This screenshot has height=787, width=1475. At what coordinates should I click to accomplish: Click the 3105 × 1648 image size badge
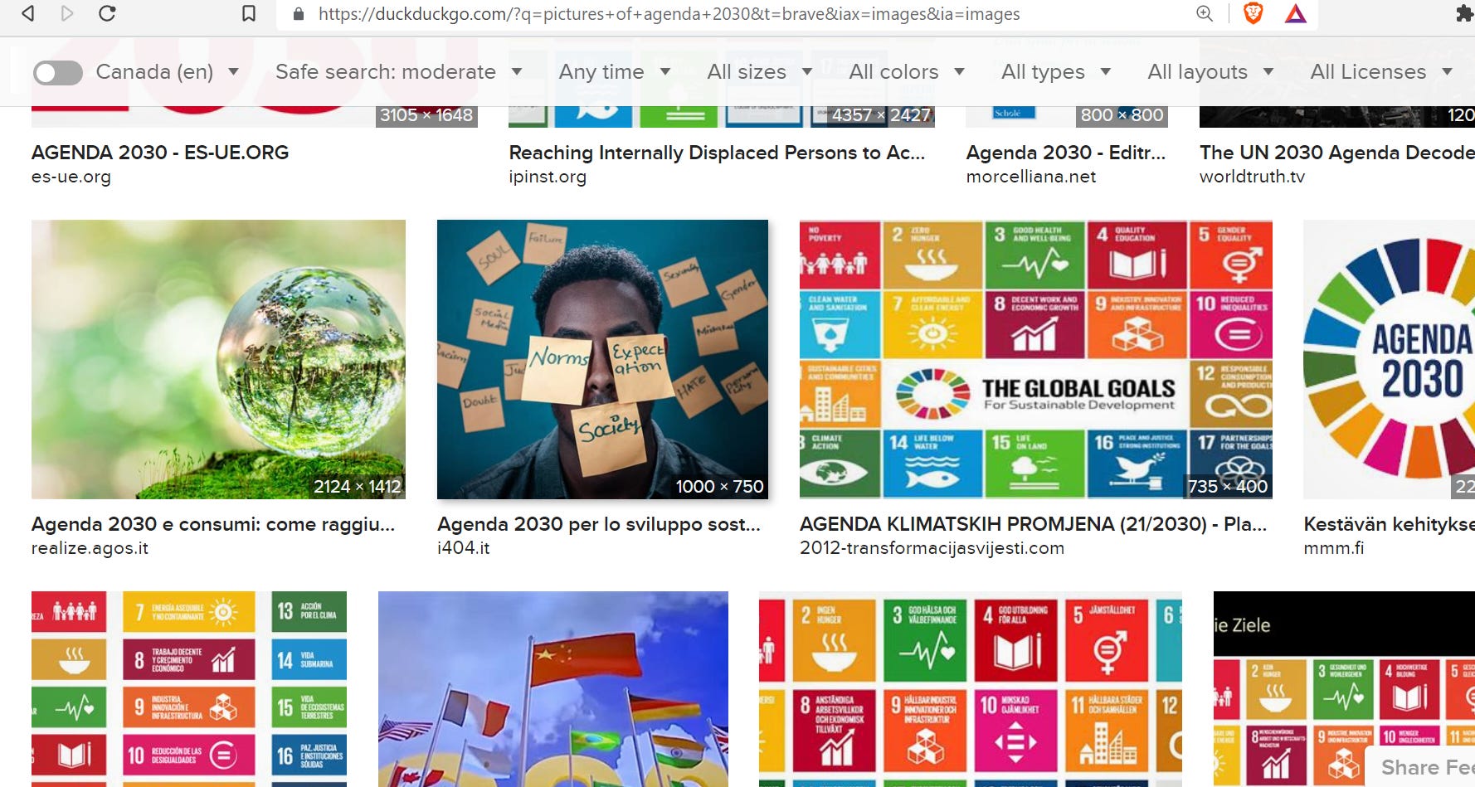click(x=426, y=115)
